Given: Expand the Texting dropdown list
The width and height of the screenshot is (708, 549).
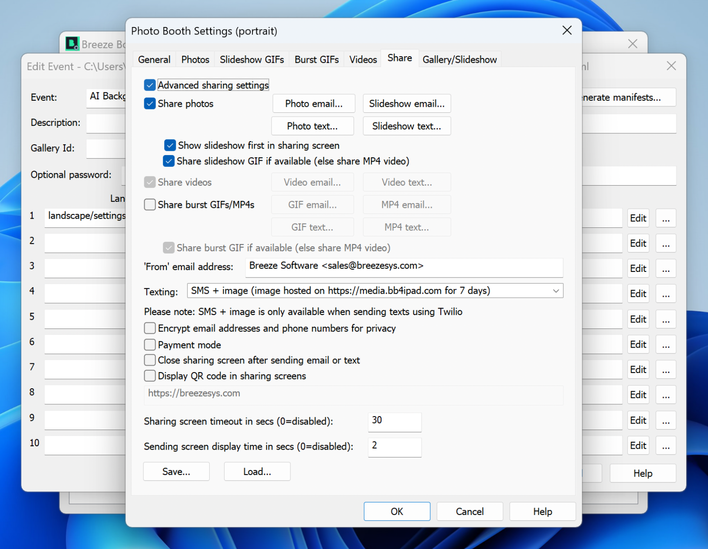Looking at the screenshot, I should [x=556, y=291].
